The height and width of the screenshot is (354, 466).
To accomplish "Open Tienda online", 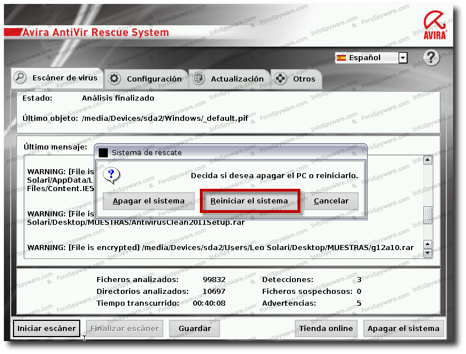I will pos(326,328).
